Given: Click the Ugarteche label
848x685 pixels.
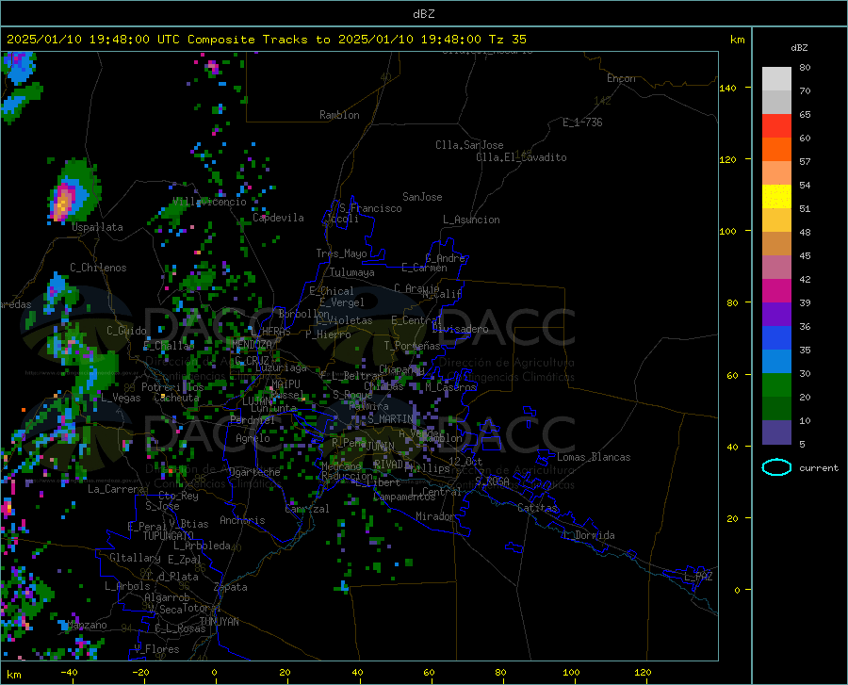Looking at the screenshot, I should (x=254, y=472).
